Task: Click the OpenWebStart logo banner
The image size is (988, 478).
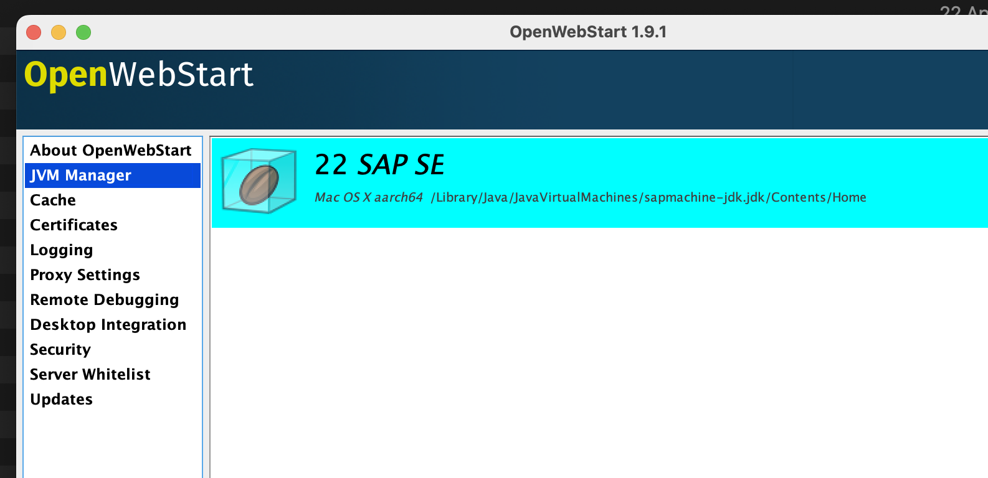Action: pos(139,75)
